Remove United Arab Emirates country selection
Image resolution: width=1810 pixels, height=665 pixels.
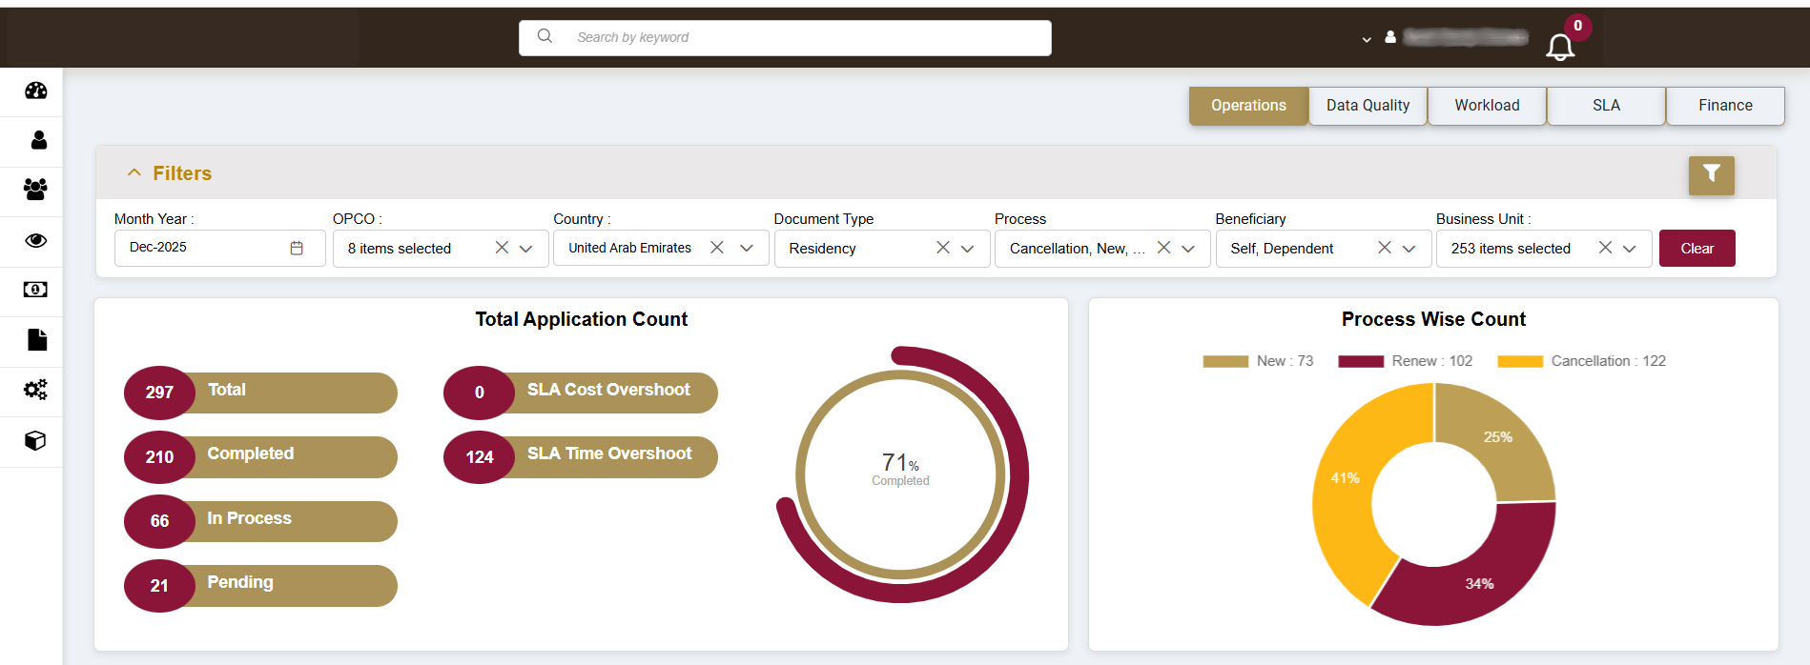(717, 248)
